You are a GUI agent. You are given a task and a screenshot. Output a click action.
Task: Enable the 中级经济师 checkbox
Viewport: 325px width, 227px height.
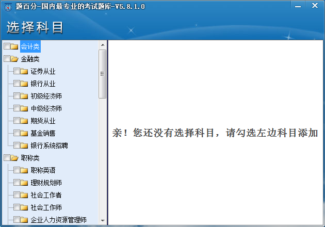(x=17, y=108)
